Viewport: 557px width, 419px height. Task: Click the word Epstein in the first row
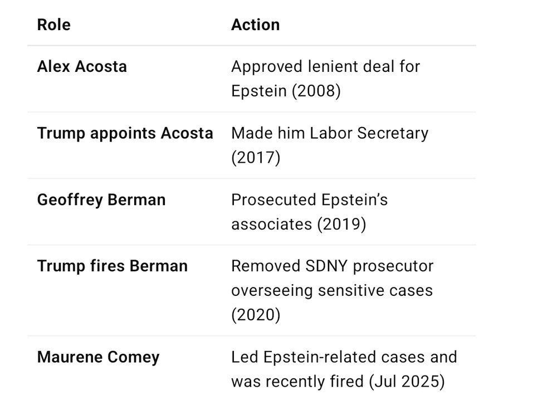(259, 91)
